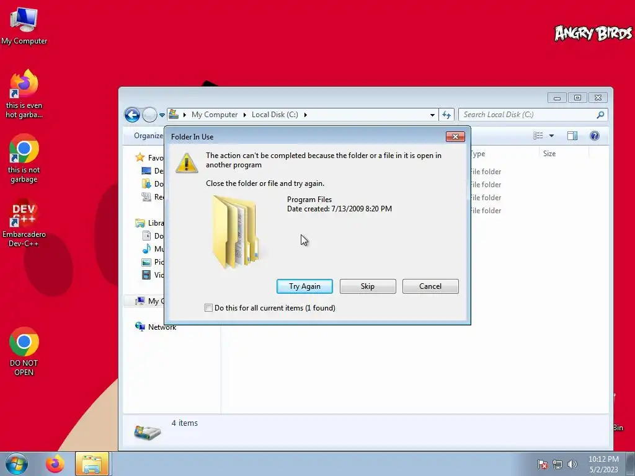Expand arrow between My Computer and Local Disk
The width and height of the screenshot is (635, 476).
[x=244, y=115]
